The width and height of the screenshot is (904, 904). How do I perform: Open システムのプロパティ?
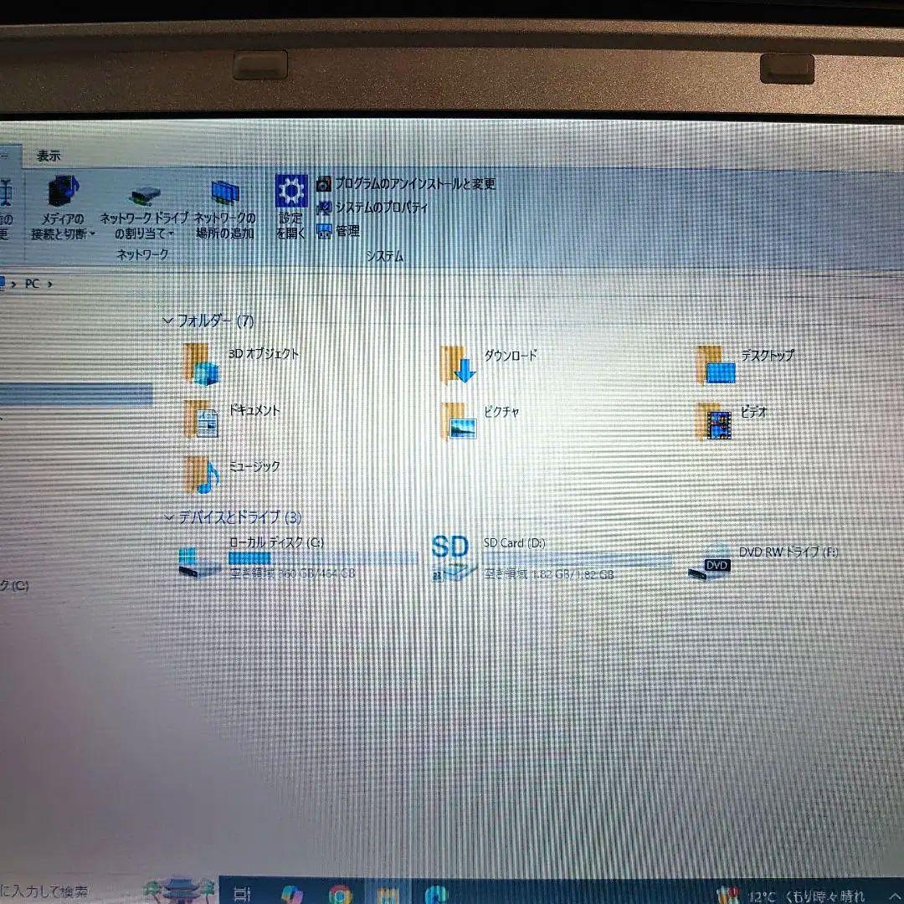pos(381,207)
